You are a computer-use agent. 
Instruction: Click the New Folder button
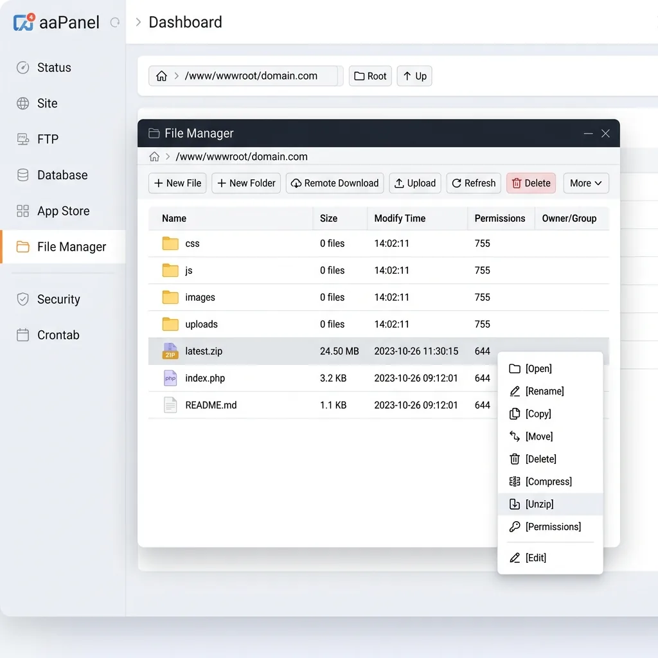(x=246, y=183)
